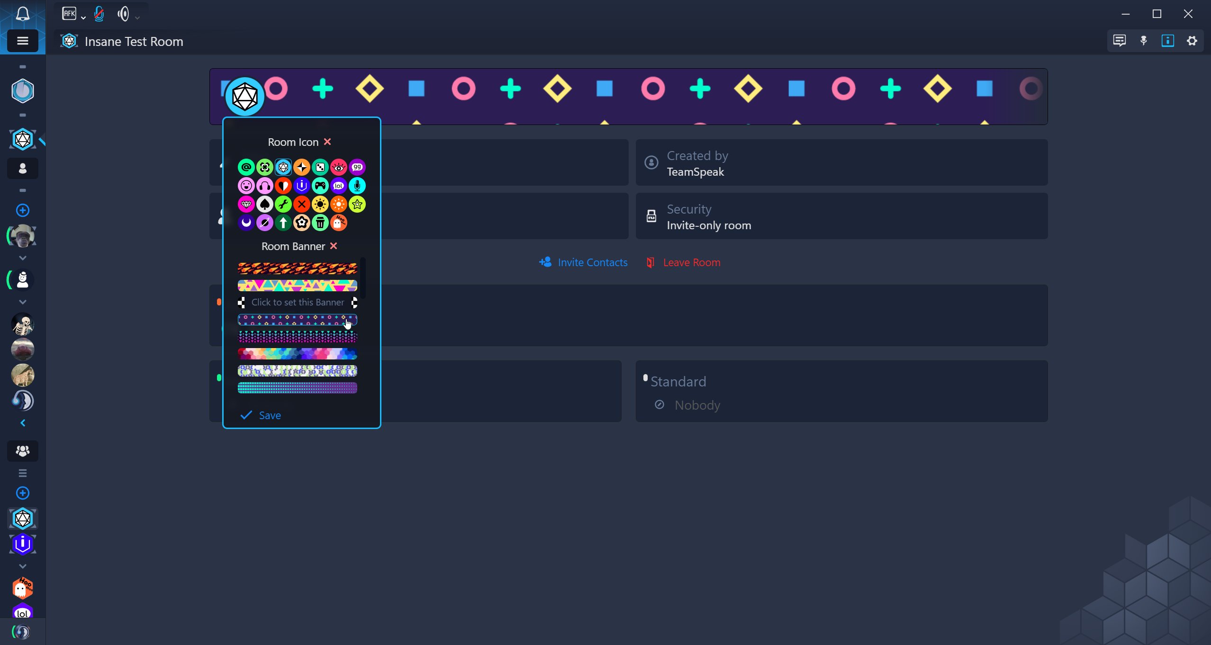Remove room banner with red X

click(334, 246)
